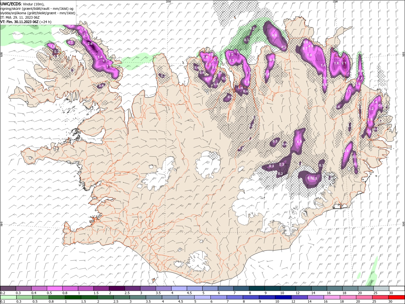405x304 pixels.
Task: Select upper legend swatch starting at 6
Action: [226, 288]
